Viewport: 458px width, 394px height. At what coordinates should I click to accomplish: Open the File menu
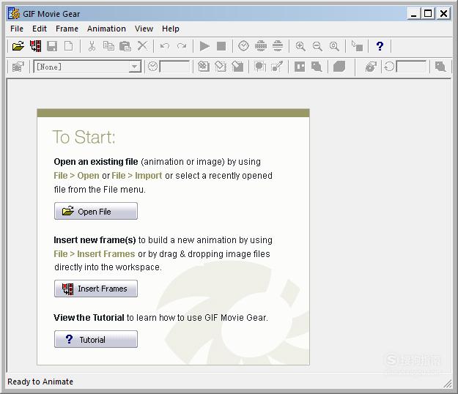click(x=17, y=29)
